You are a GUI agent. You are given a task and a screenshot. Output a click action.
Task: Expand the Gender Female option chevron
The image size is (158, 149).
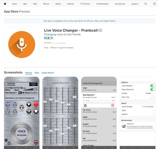coord(153,93)
